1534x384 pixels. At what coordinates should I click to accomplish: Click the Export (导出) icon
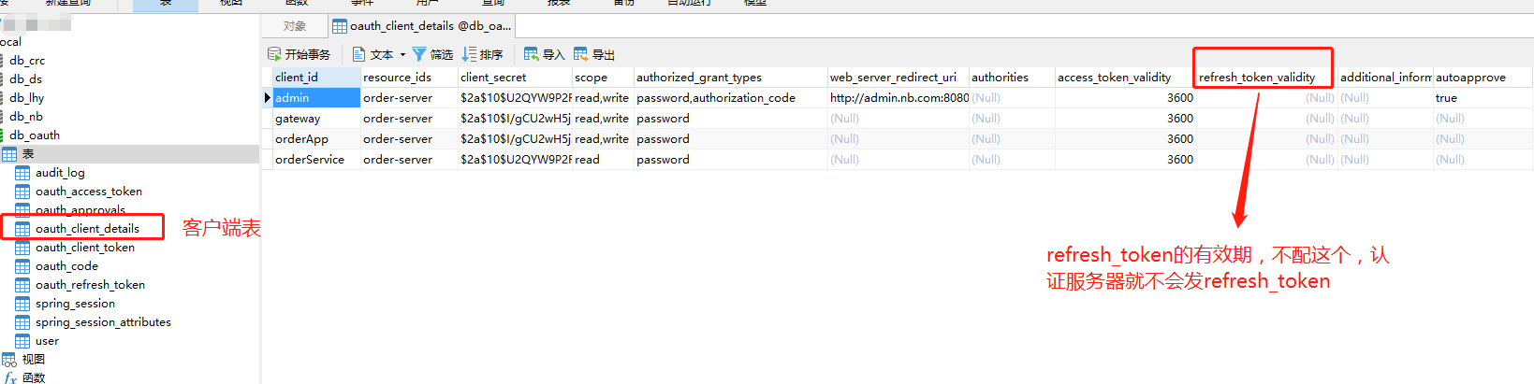[581, 54]
